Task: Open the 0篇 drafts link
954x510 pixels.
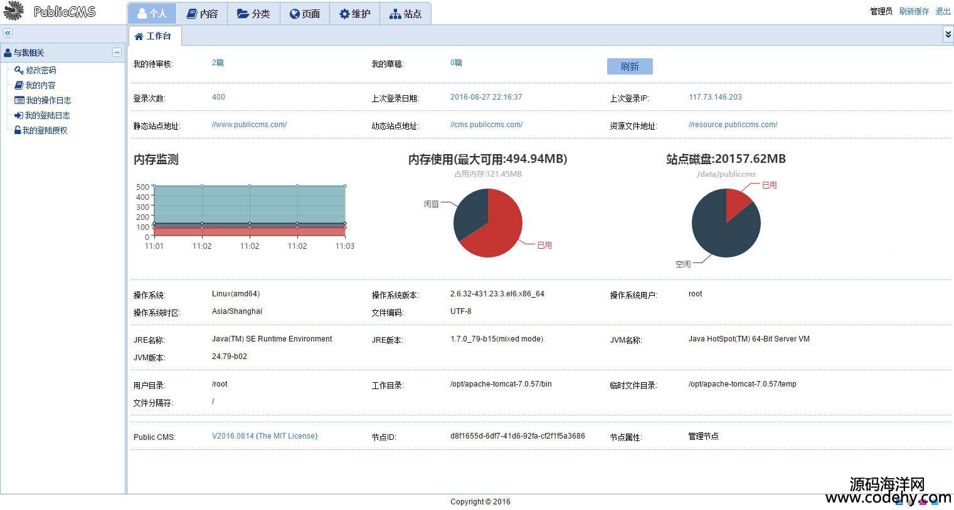Action: pos(456,63)
